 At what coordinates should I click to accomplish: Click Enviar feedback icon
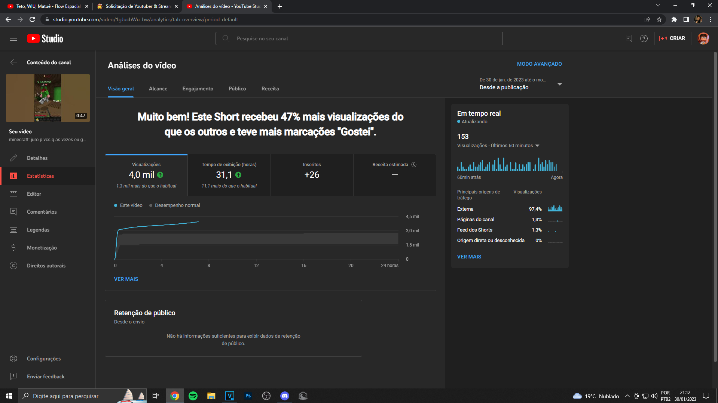click(x=13, y=376)
